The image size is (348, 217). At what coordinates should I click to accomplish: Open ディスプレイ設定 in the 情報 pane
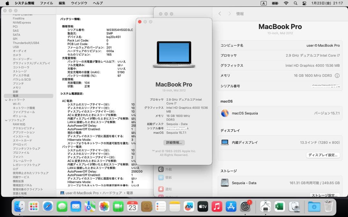[x=323, y=155]
